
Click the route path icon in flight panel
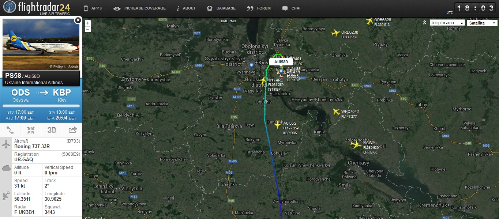tap(10, 130)
